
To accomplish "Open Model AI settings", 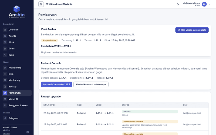I will pos(17,99).
